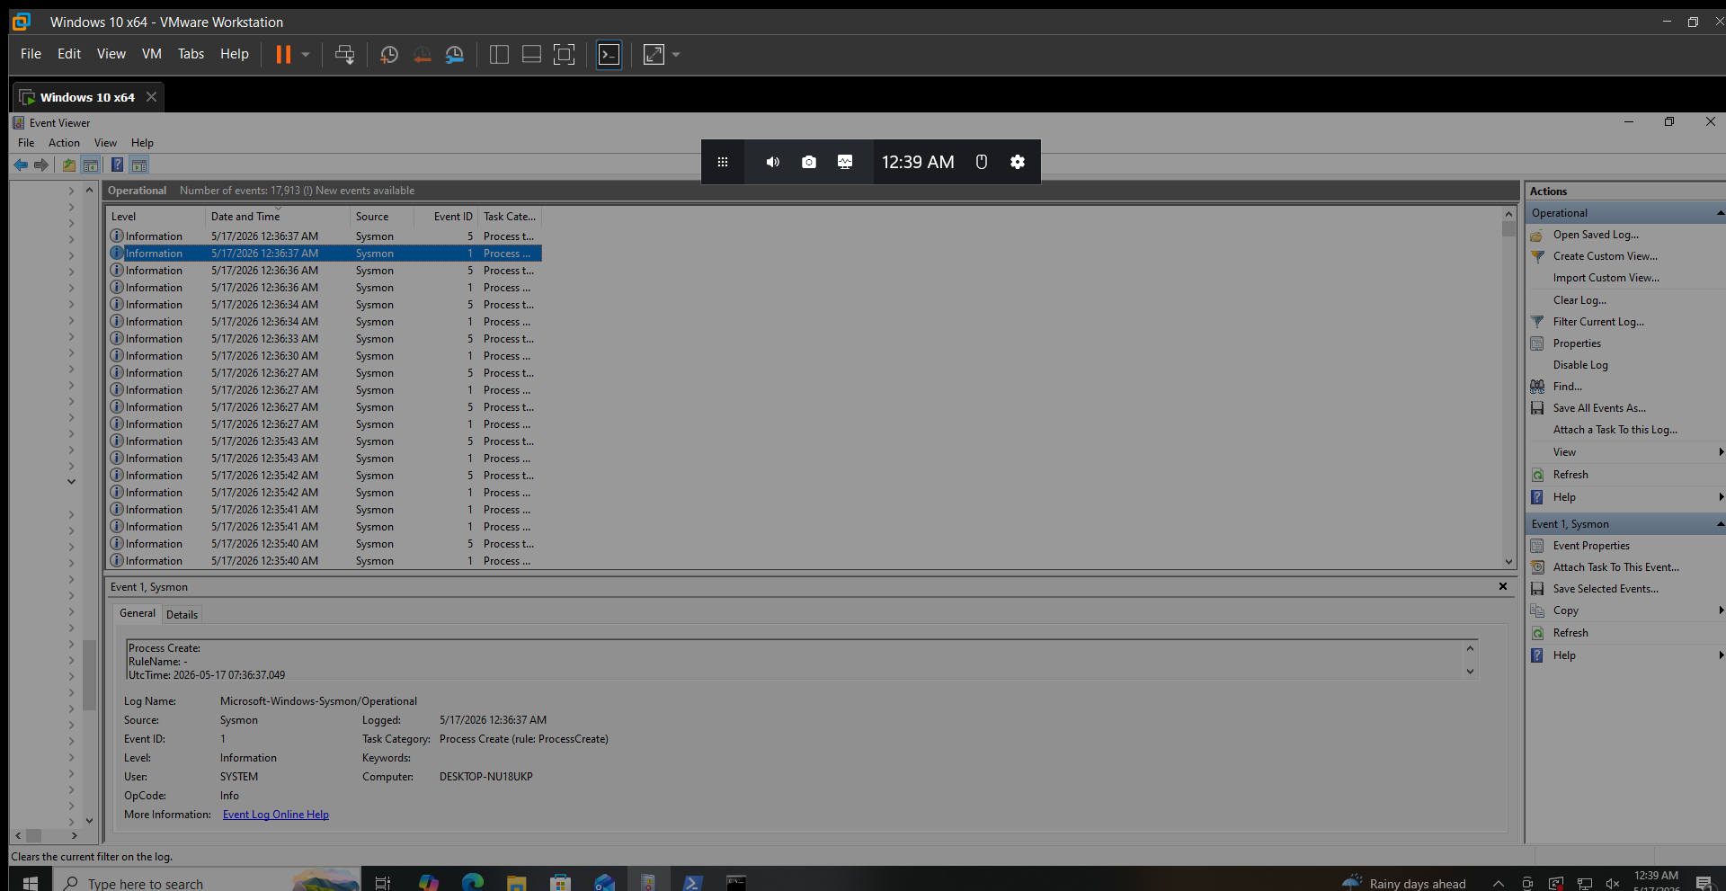Open the Windows Start menu

tap(31, 882)
